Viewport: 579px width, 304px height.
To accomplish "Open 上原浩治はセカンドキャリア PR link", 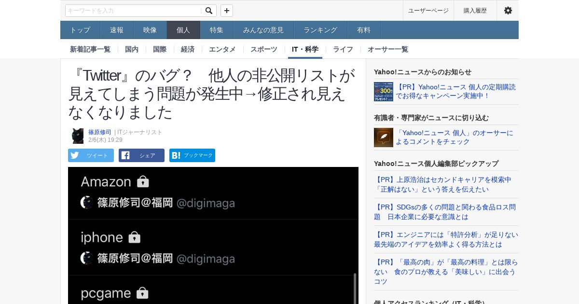I will [x=442, y=184].
